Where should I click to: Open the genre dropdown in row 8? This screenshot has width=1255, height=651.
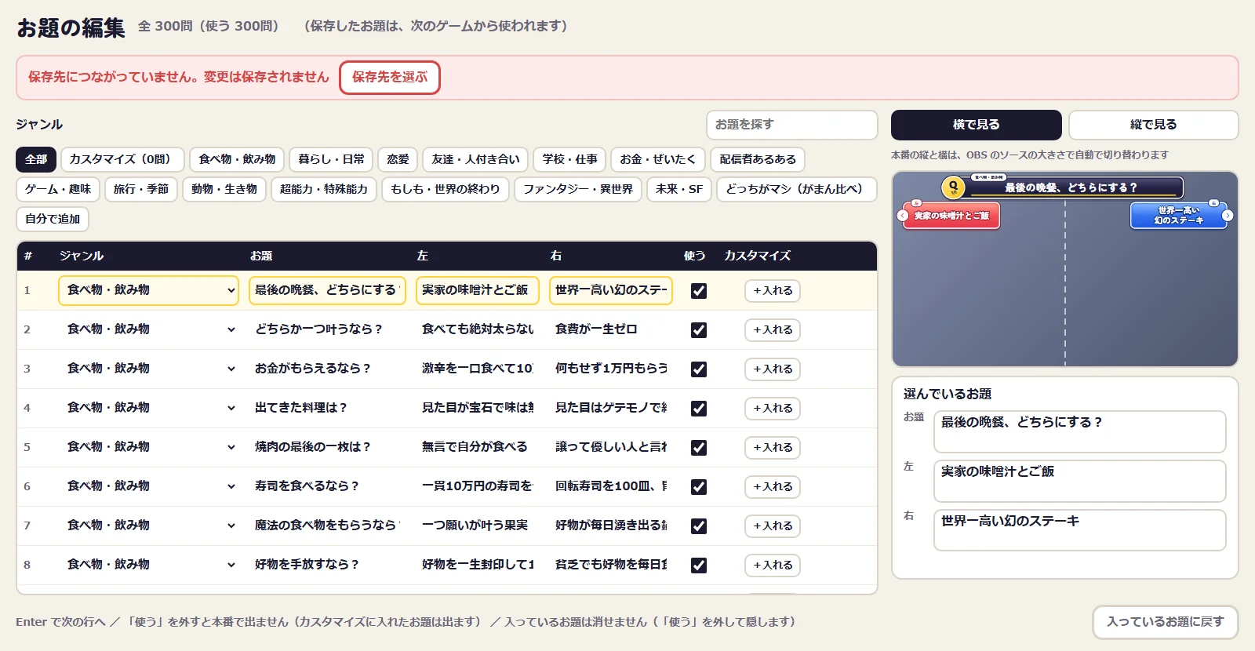(x=148, y=565)
